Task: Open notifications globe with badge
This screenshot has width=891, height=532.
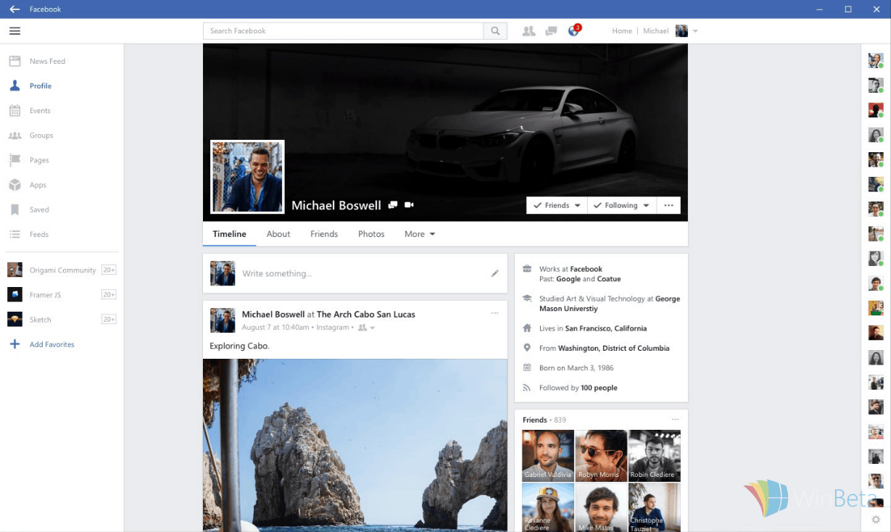Action: pyautogui.click(x=574, y=30)
